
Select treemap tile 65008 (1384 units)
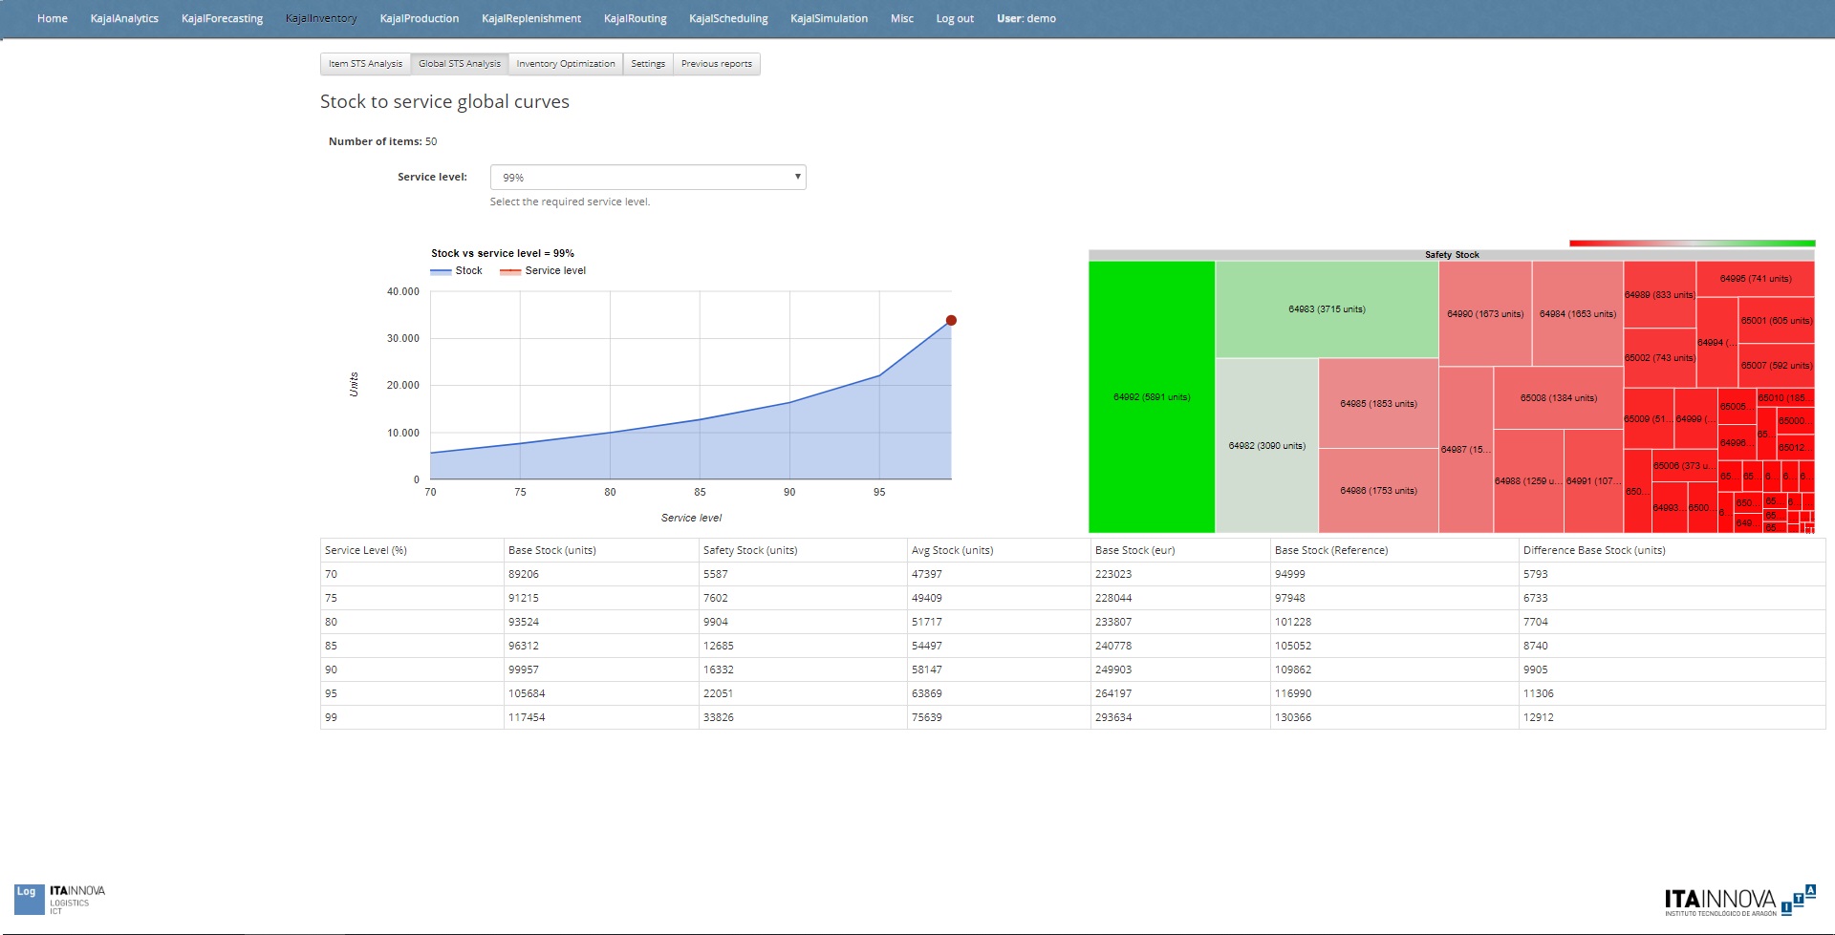[1559, 398]
